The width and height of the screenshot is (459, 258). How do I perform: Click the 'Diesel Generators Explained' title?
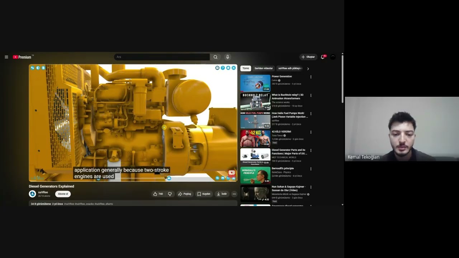pyautogui.click(x=51, y=186)
